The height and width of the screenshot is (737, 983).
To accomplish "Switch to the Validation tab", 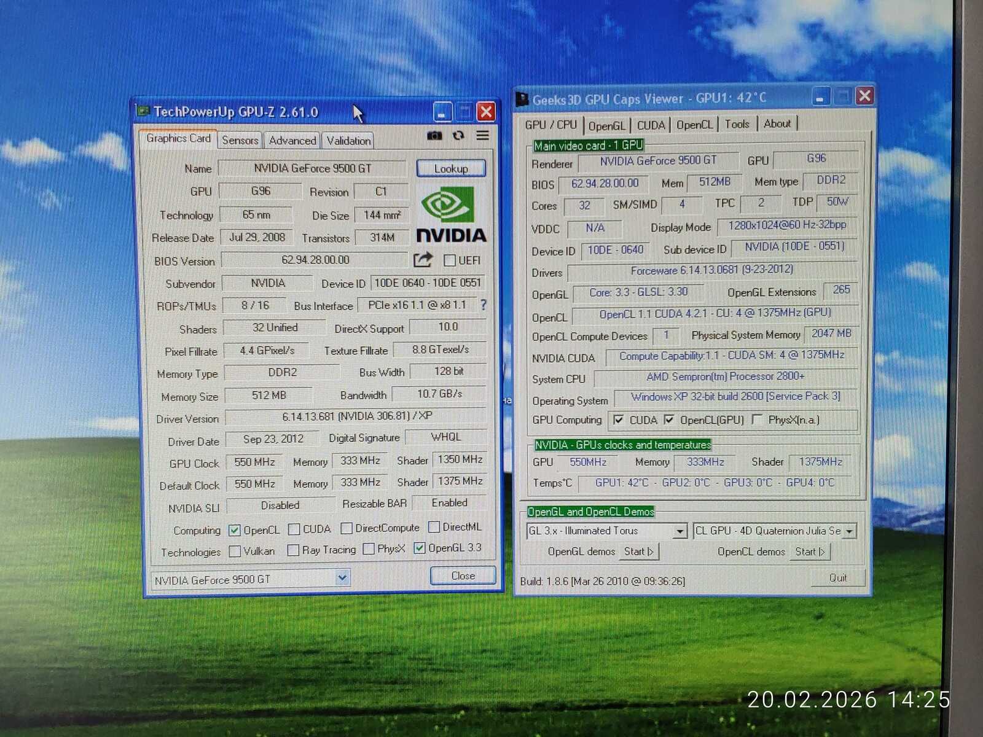I will pyautogui.click(x=348, y=141).
